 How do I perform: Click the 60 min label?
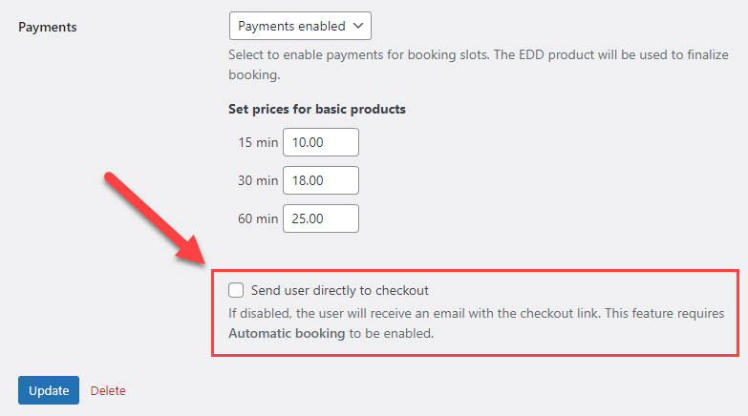pos(258,218)
